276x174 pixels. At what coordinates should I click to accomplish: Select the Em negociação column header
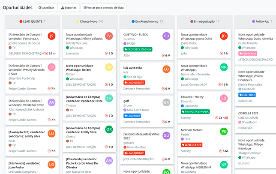[204, 21]
